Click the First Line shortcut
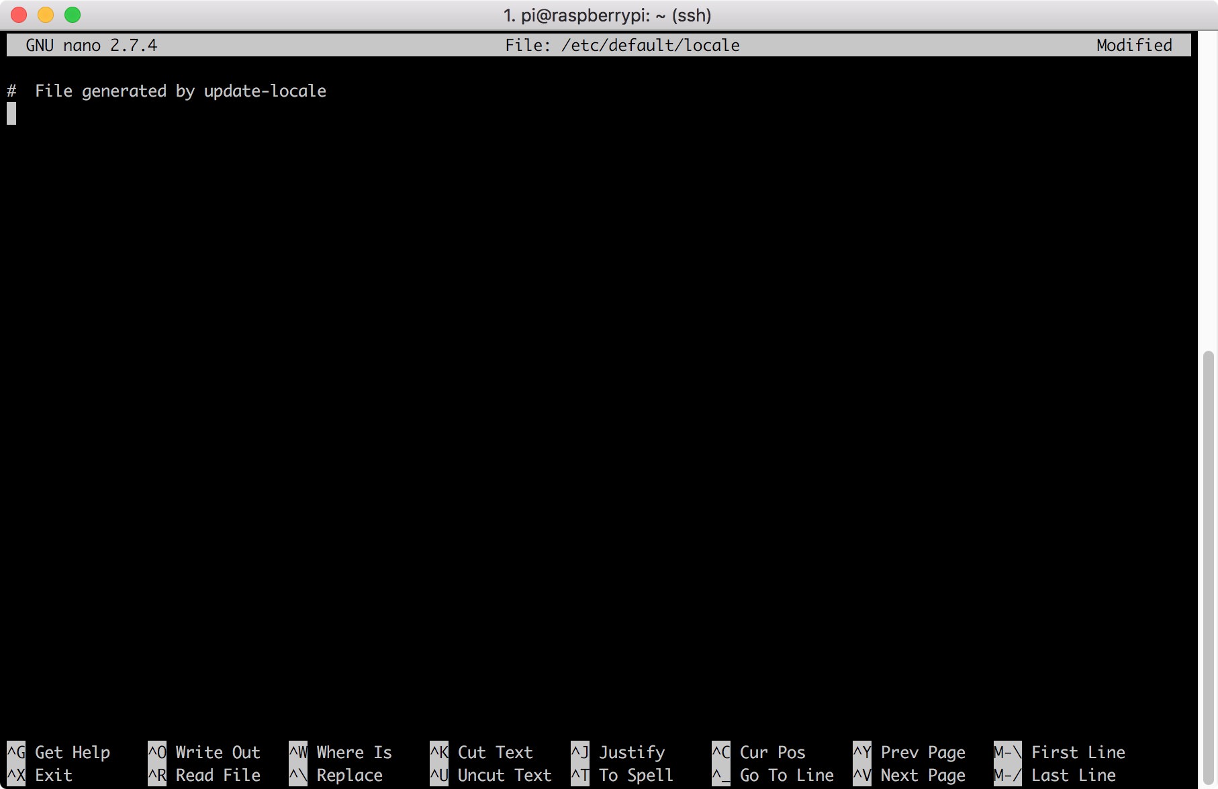 [x=1060, y=752]
